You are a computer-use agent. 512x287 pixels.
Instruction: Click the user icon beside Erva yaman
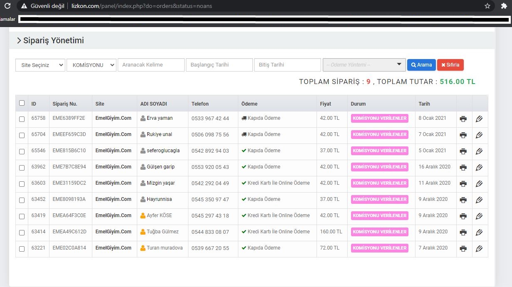143,118
